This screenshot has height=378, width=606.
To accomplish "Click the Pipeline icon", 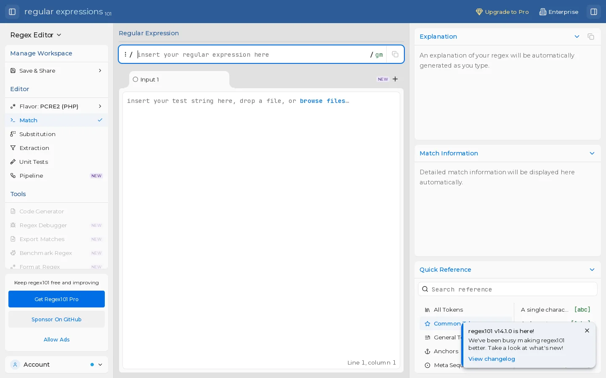I will coord(13,176).
